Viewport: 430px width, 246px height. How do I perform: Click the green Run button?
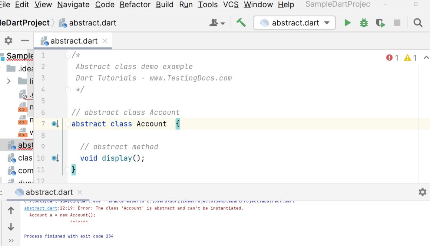tap(347, 23)
